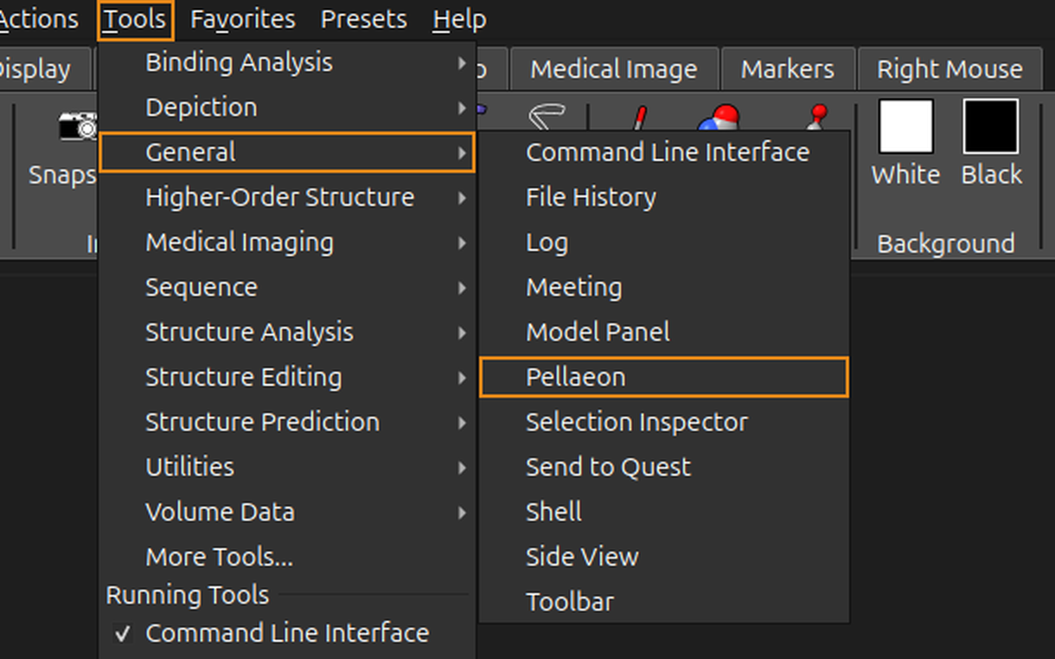The image size is (1055, 659).
Task: Expand the Structure Prediction submenu
Action: 287,422
